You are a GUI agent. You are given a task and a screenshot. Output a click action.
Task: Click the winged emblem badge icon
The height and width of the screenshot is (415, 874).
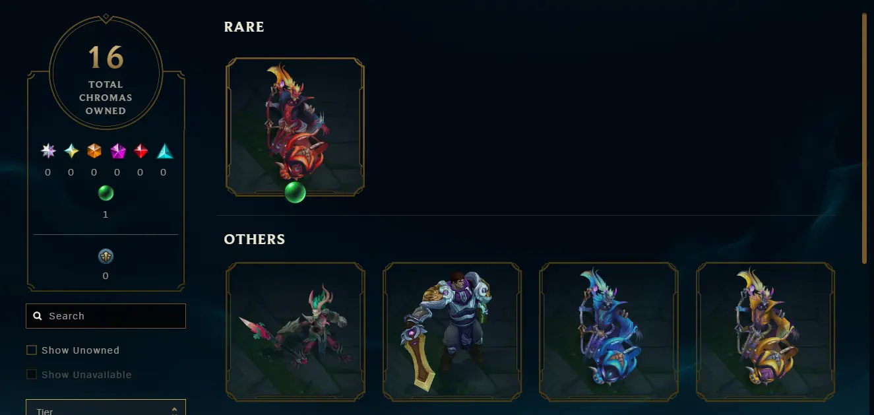tap(106, 257)
